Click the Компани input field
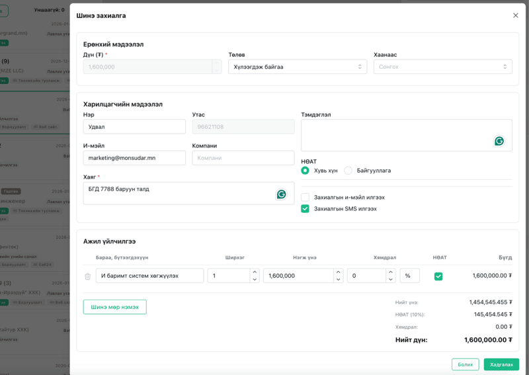529x375 pixels. [243, 158]
